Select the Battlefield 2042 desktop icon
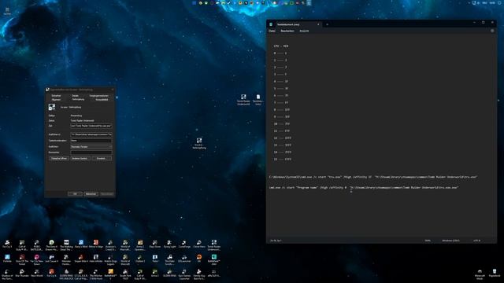 pyautogui.click(x=213, y=260)
